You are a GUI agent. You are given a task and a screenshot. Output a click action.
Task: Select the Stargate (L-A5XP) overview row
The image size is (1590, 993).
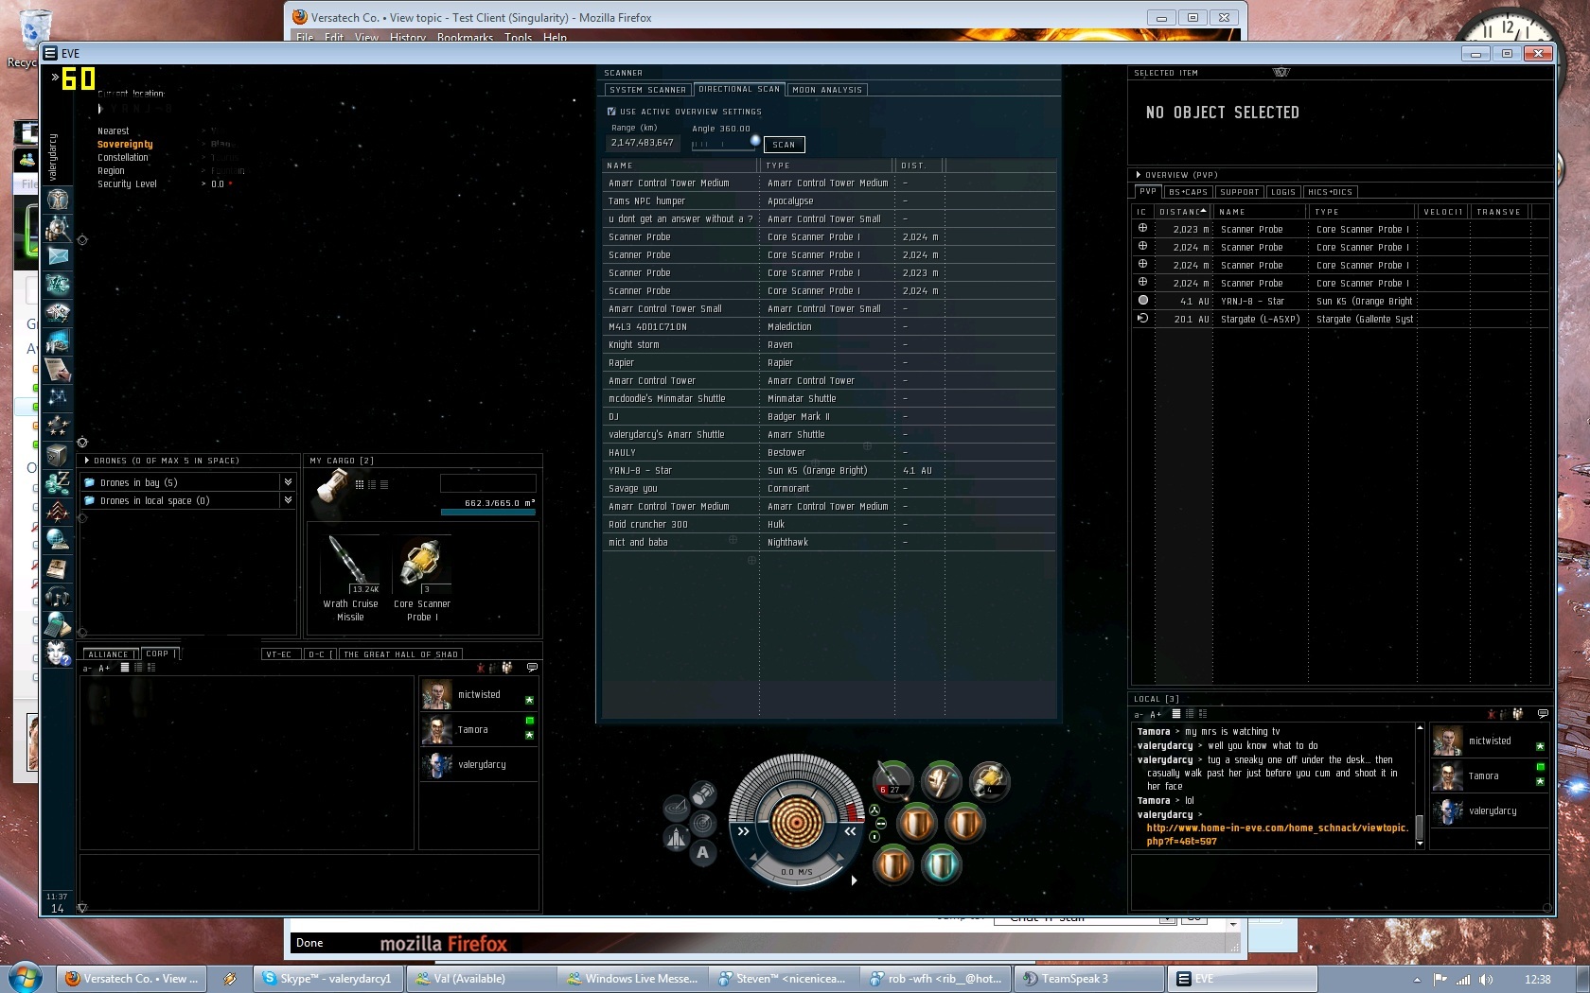(x=1339, y=320)
